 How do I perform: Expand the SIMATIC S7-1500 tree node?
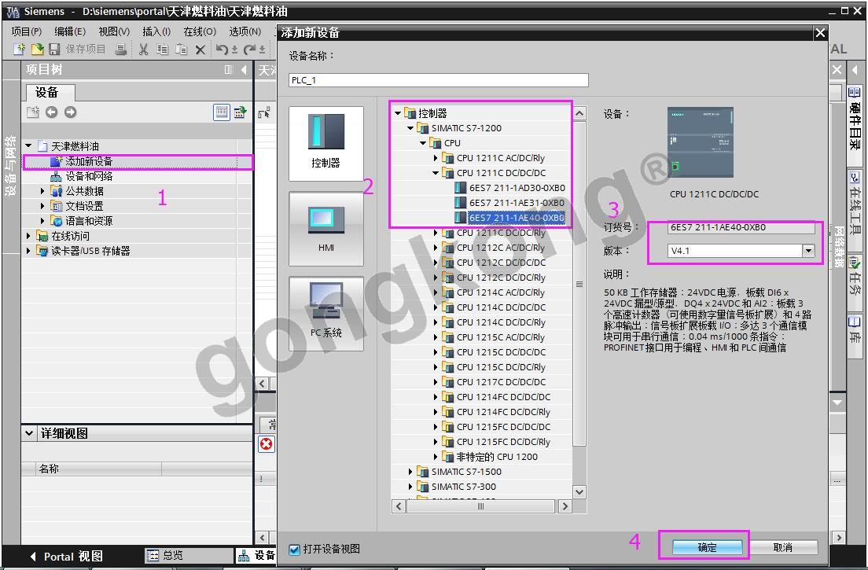coord(410,472)
